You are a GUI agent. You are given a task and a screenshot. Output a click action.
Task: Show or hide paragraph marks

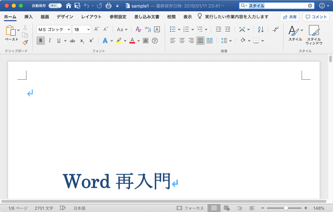point(275,29)
